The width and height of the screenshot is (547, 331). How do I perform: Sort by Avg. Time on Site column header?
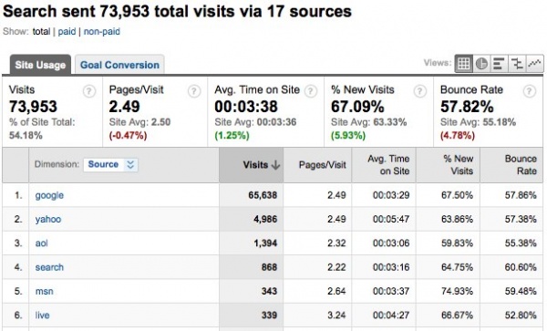(384, 165)
